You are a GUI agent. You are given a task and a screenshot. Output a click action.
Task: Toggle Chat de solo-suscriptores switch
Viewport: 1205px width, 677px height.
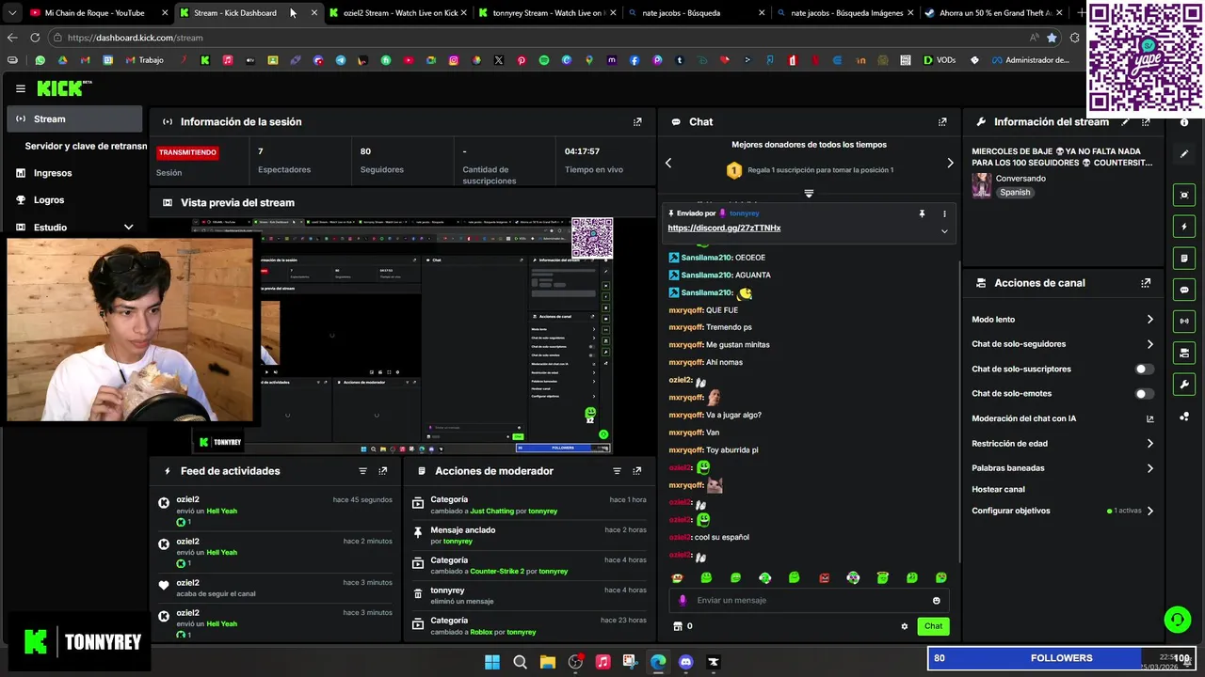[1145, 370]
